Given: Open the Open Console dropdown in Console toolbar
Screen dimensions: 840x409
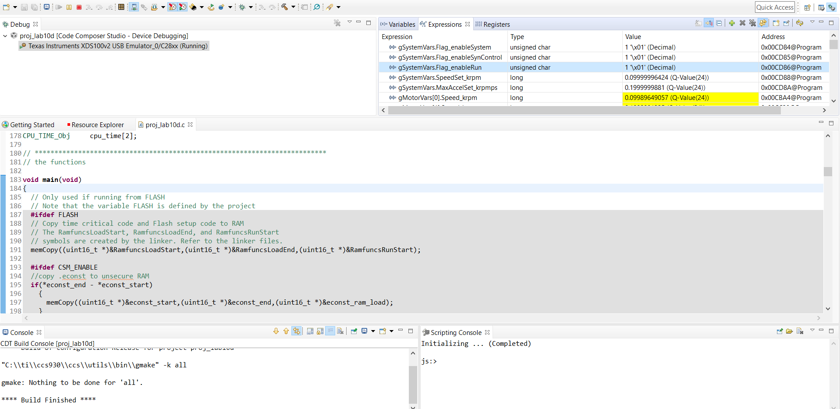Looking at the screenshot, I should 392,331.
